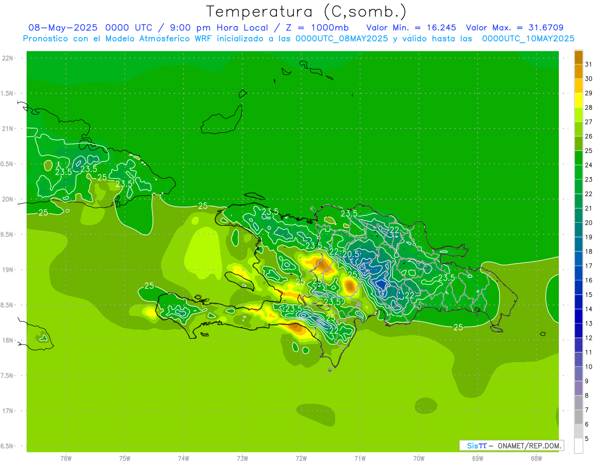Click the '69W' longitude axis label
The width and height of the screenshot is (602, 465).
(478, 458)
